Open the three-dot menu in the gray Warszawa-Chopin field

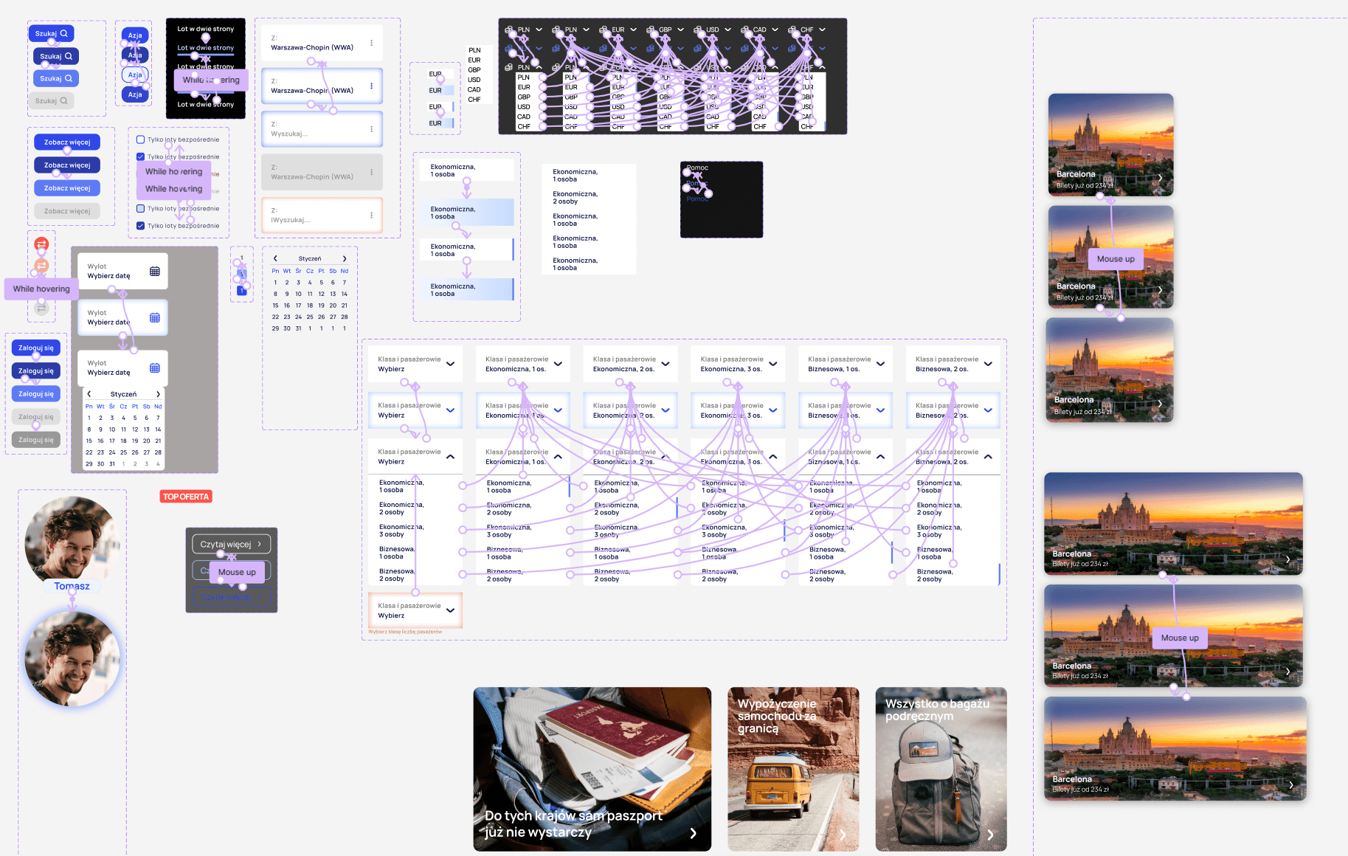pyautogui.click(x=371, y=172)
